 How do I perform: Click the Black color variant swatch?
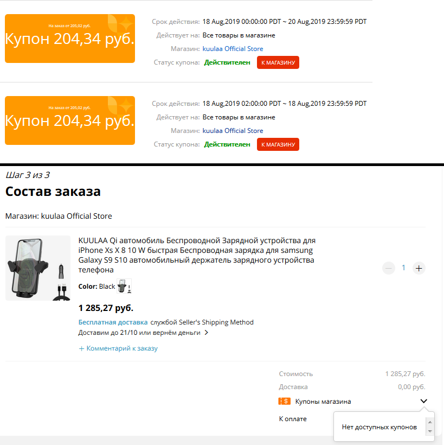(x=124, y=286)
